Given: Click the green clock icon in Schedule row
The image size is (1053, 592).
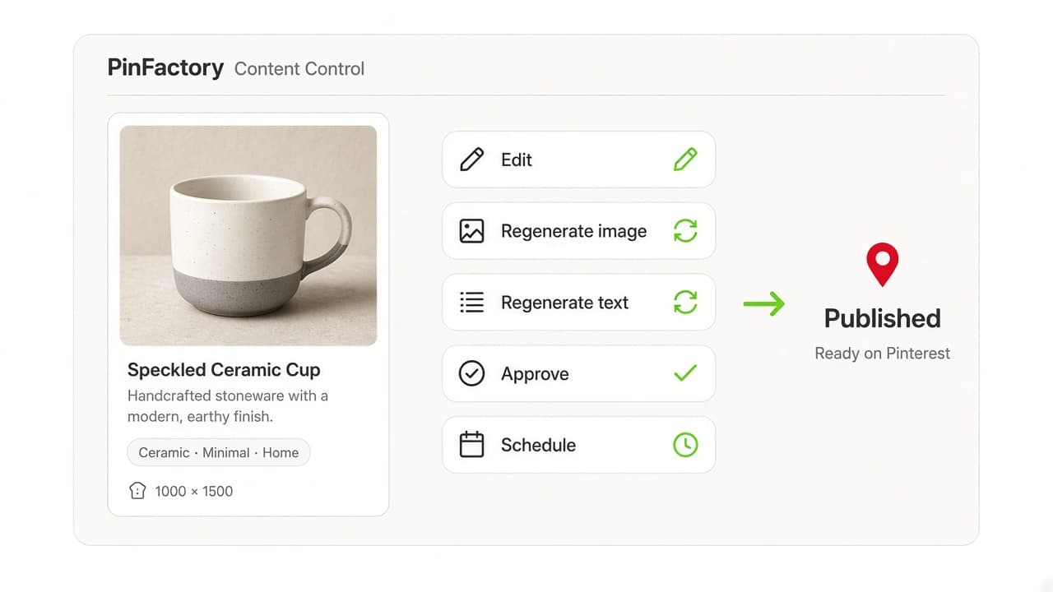Looking at the screenshot, I should pyautogui.click(x=685, y=445).
